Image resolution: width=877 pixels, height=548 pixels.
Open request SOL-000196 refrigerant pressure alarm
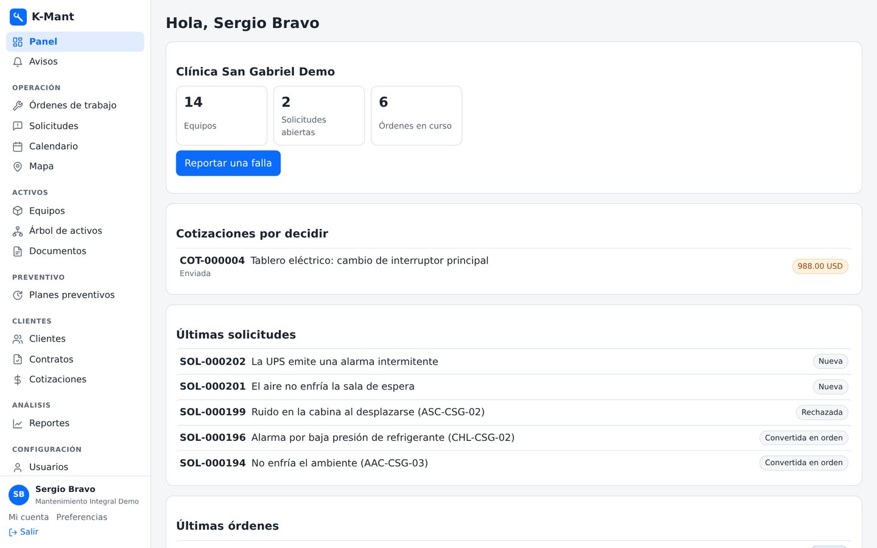tap(514, 438)
